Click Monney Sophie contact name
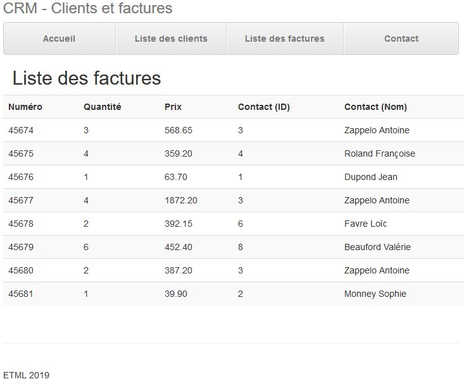The image size is (464, 384). [x=375, y=294]
